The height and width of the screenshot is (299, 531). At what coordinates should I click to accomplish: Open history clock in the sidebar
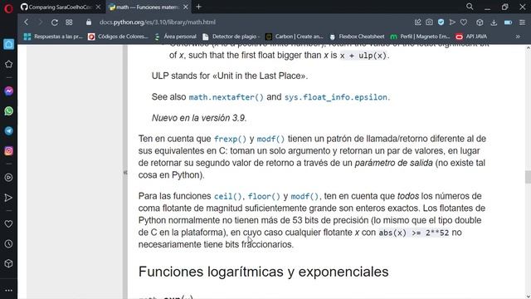click(x=9, y=243)
